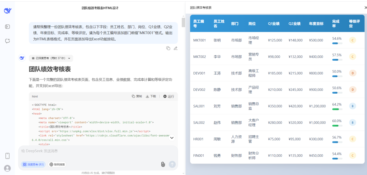Screen dimensions: 367x175
Task: Toggle 联网搜索 web search
Action: (57, 164)
